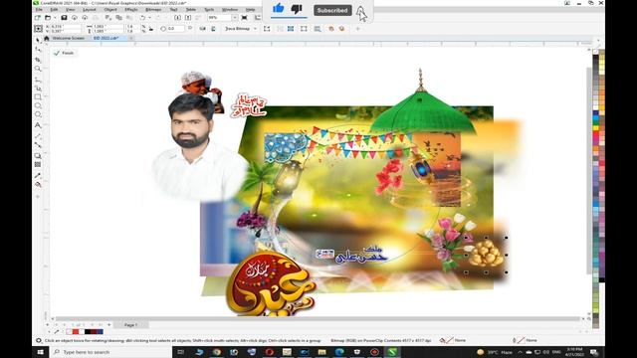Click the Windows Start button
Screen dimensions: 637x358
[40, 352]
